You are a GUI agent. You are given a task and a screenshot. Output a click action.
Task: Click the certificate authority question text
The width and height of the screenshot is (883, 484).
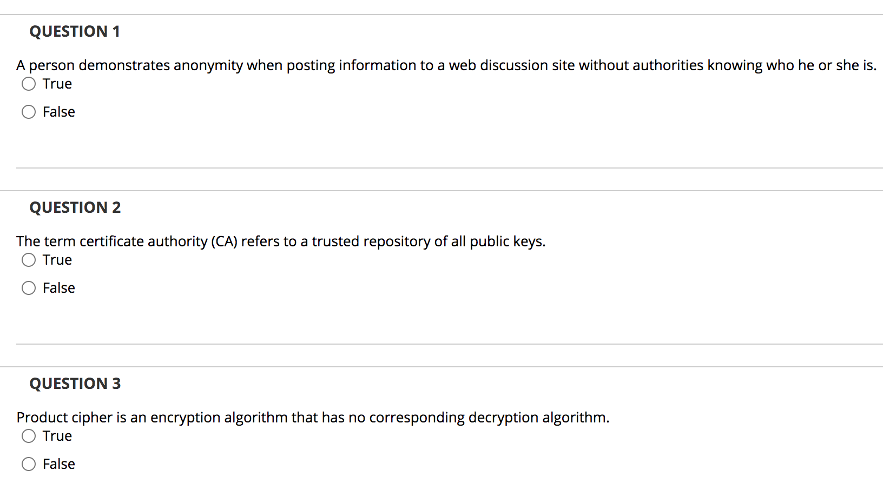tap(281, 241)
